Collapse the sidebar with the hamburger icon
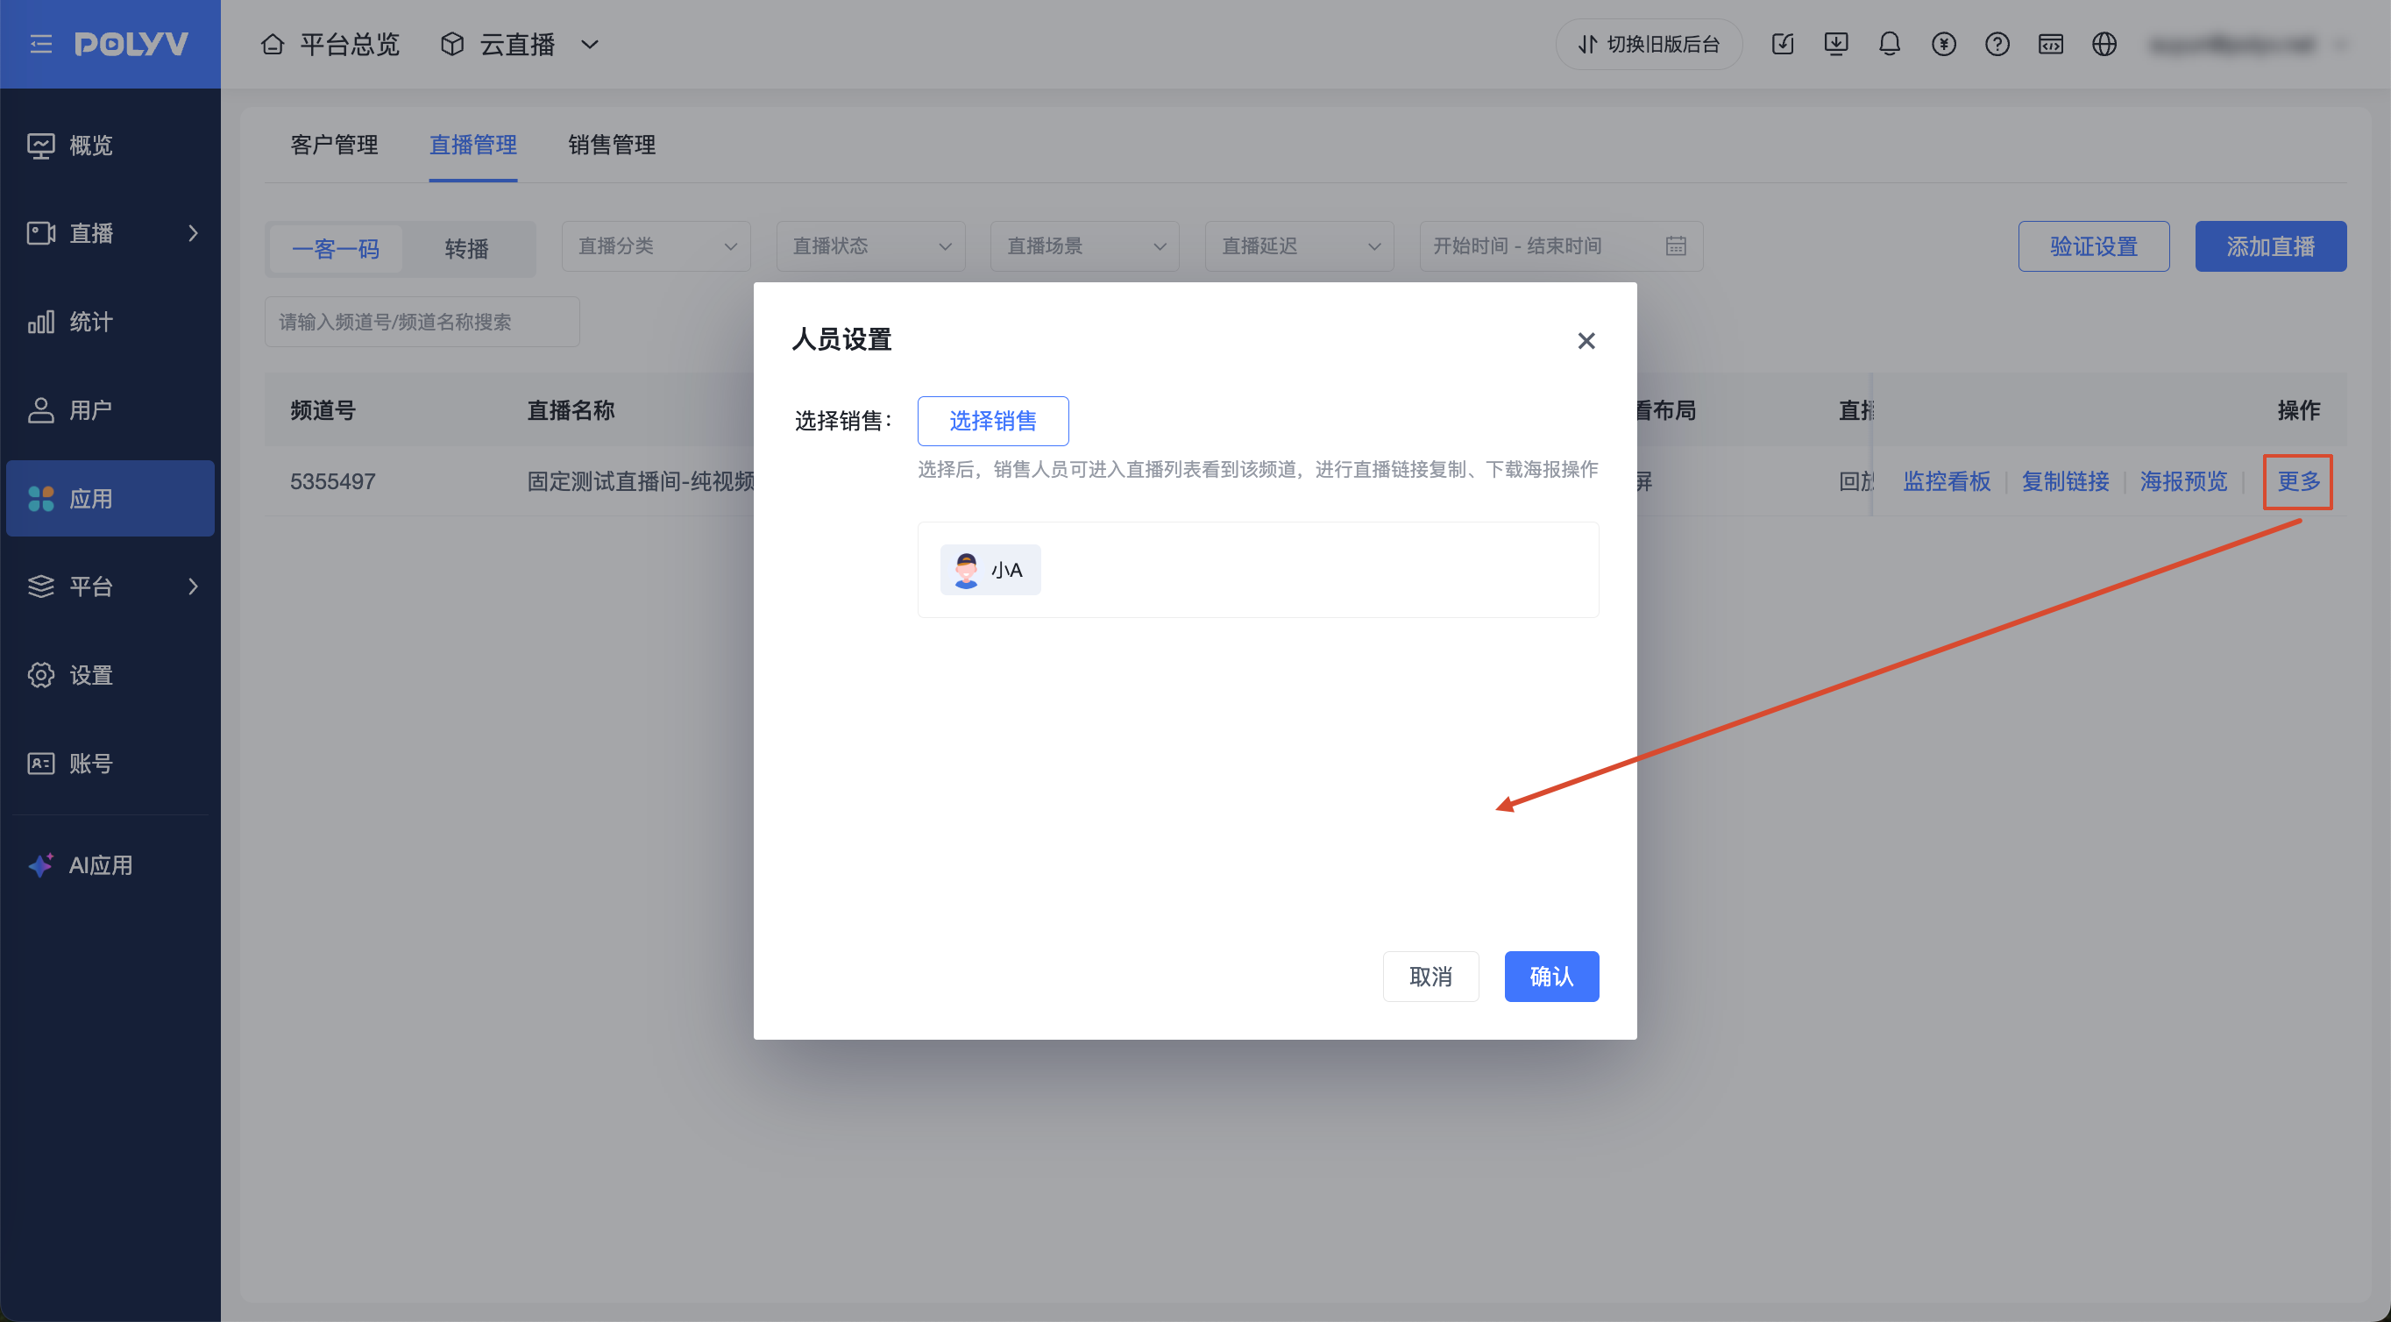The image size is (2391, 1322). pos(41,44)
